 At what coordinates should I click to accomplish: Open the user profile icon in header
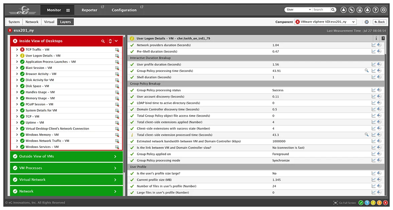click(x=344, y=10)
